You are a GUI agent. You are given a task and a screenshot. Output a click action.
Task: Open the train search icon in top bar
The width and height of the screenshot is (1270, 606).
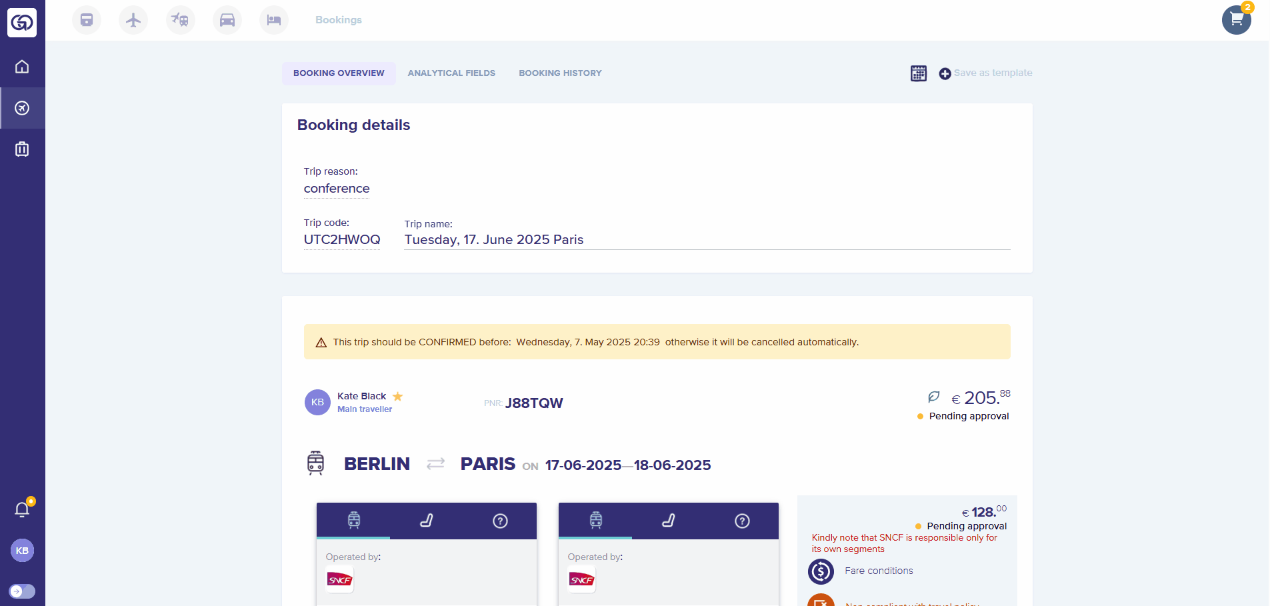(x=87, y=20)
